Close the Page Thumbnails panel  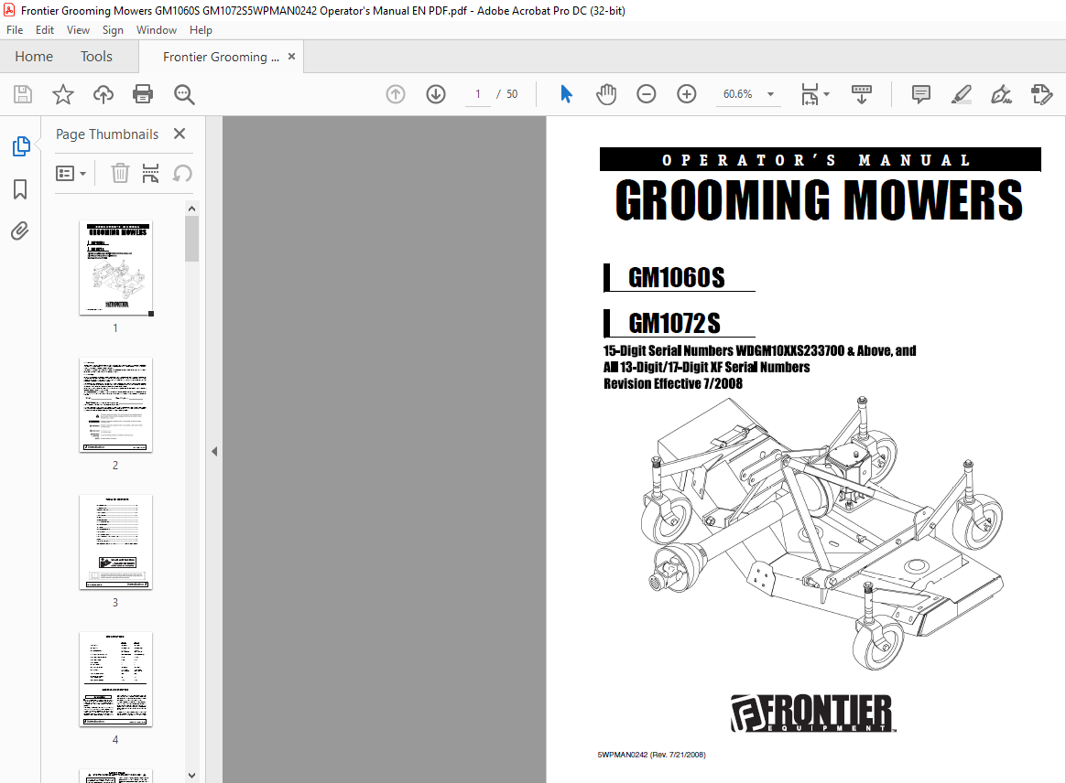(x=179, y=134)
